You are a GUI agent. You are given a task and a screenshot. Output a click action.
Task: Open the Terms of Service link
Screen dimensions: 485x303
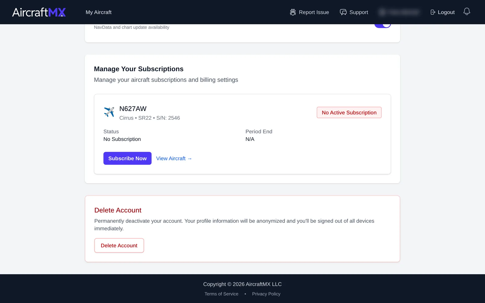pyautogui.click(x=221, y=294)
